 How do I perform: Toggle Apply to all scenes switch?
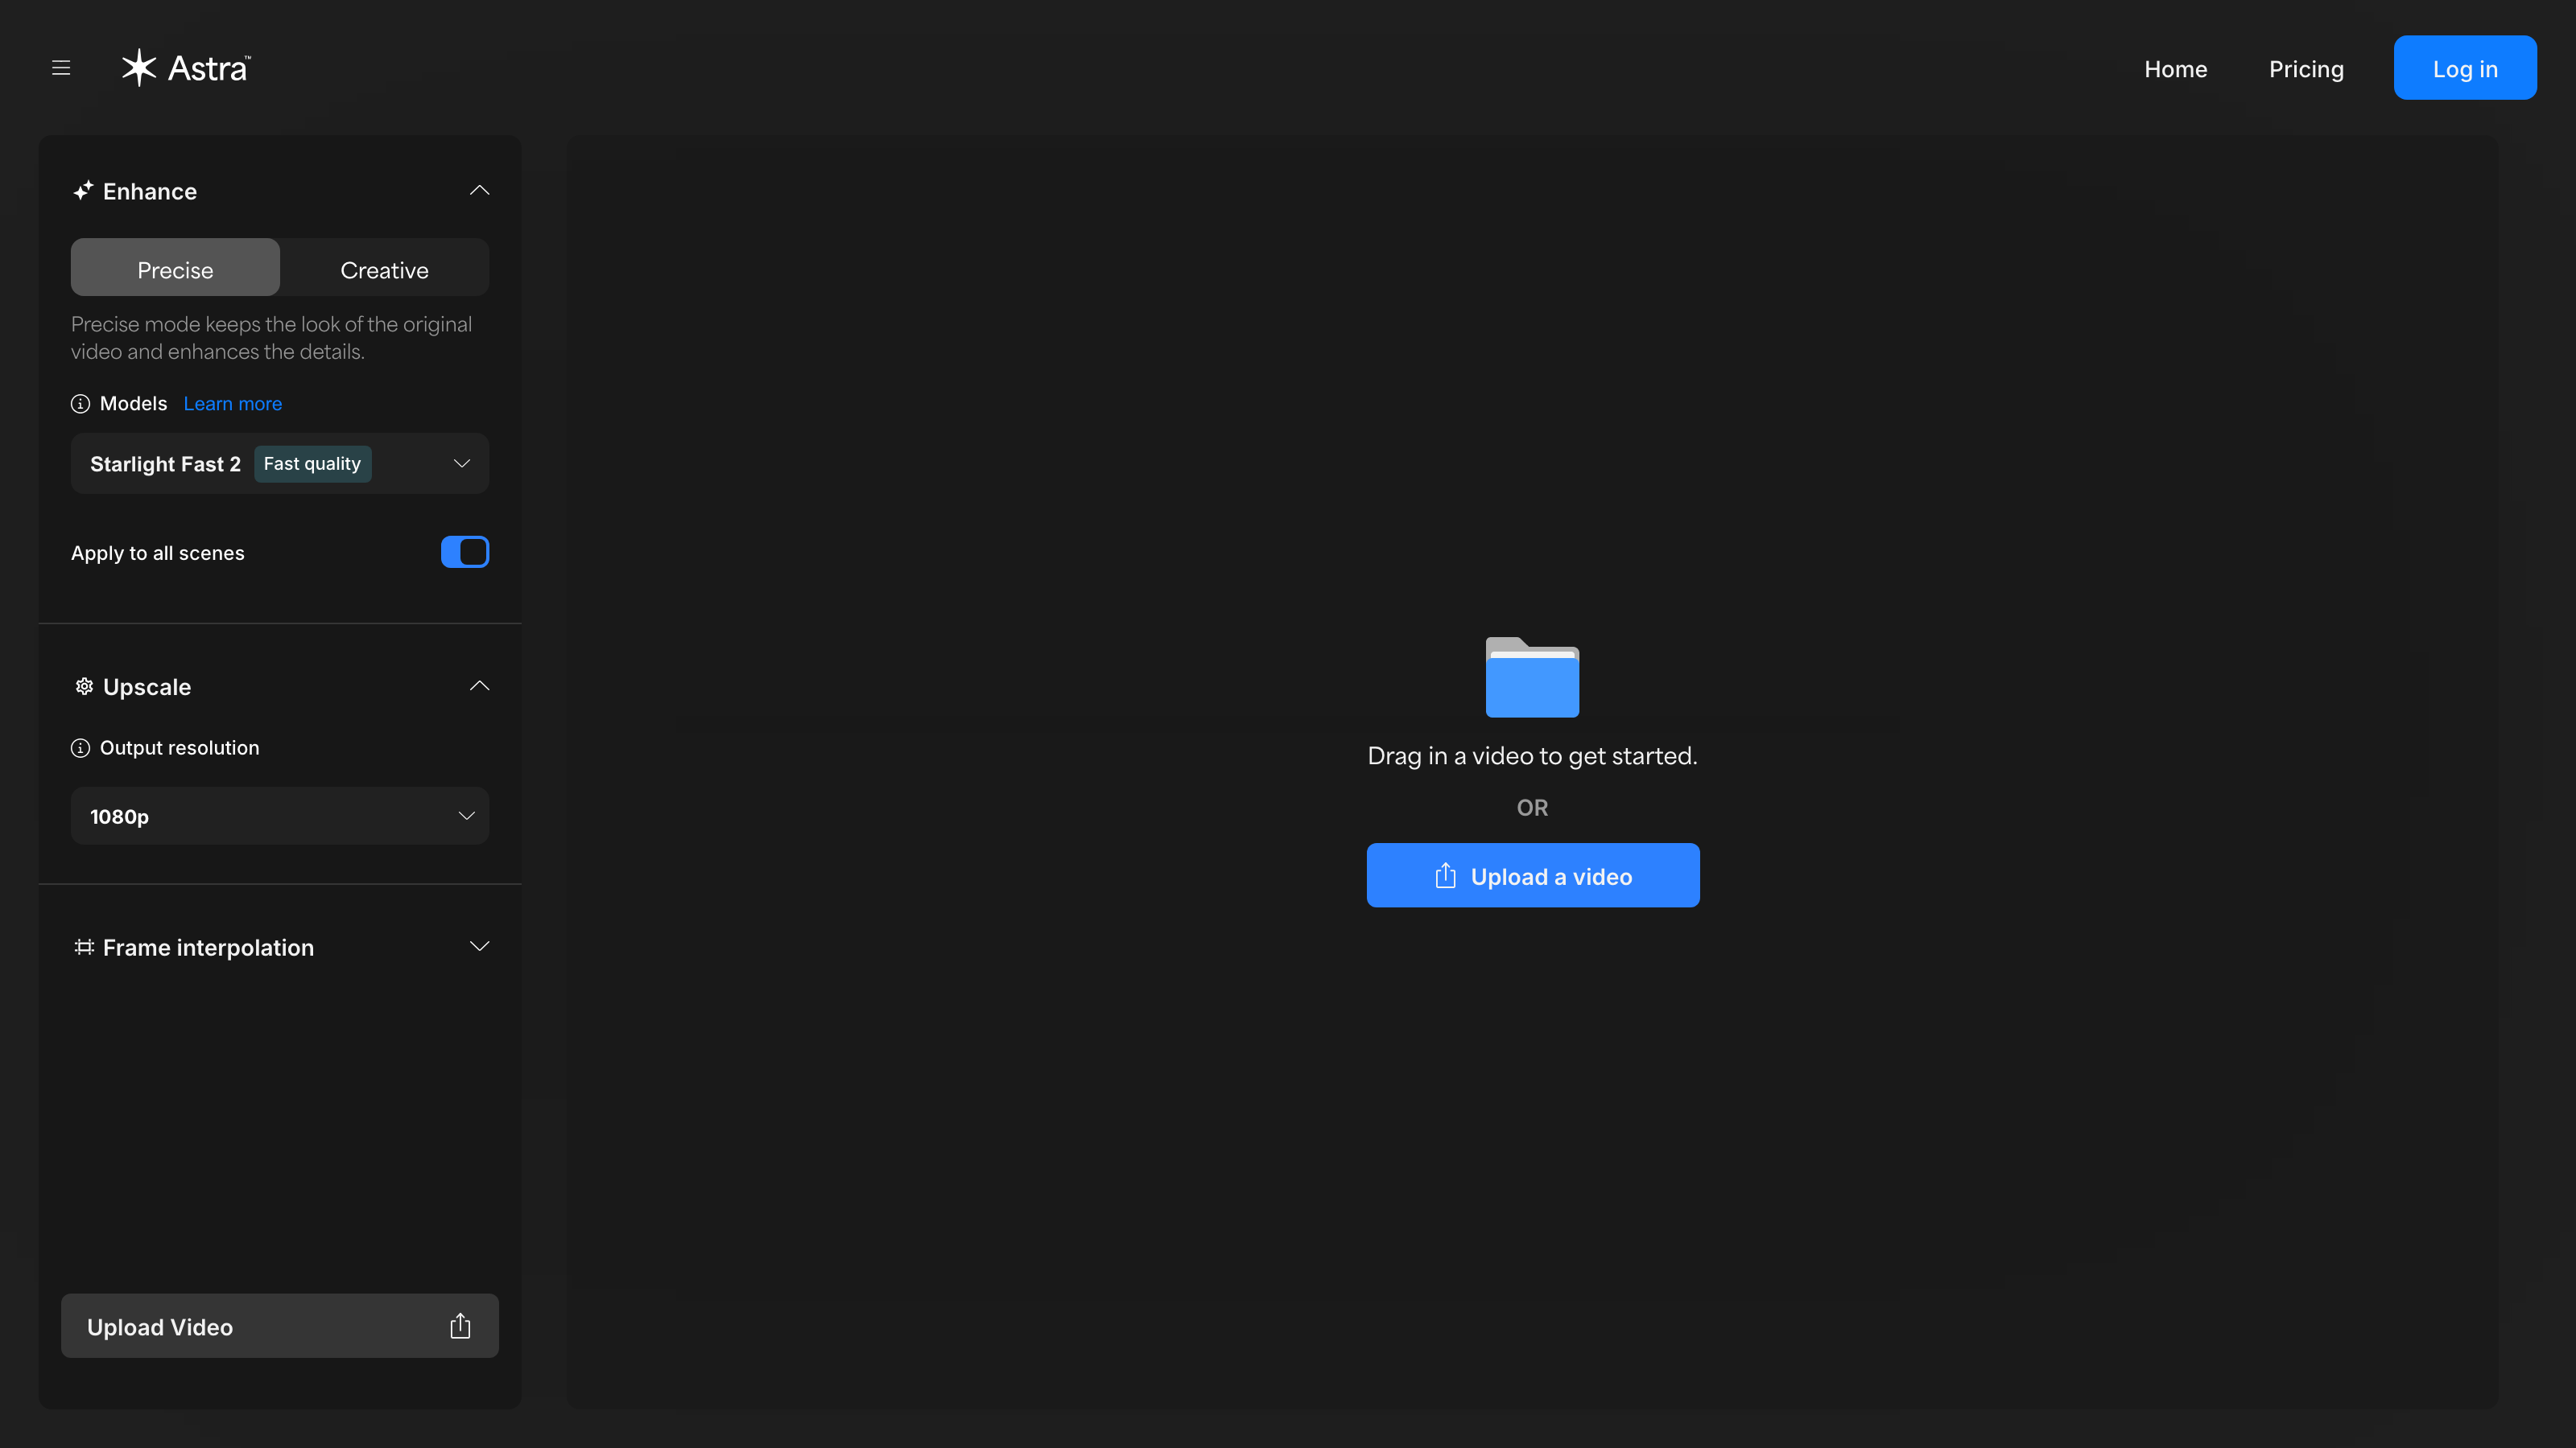[x=465, y=552]
